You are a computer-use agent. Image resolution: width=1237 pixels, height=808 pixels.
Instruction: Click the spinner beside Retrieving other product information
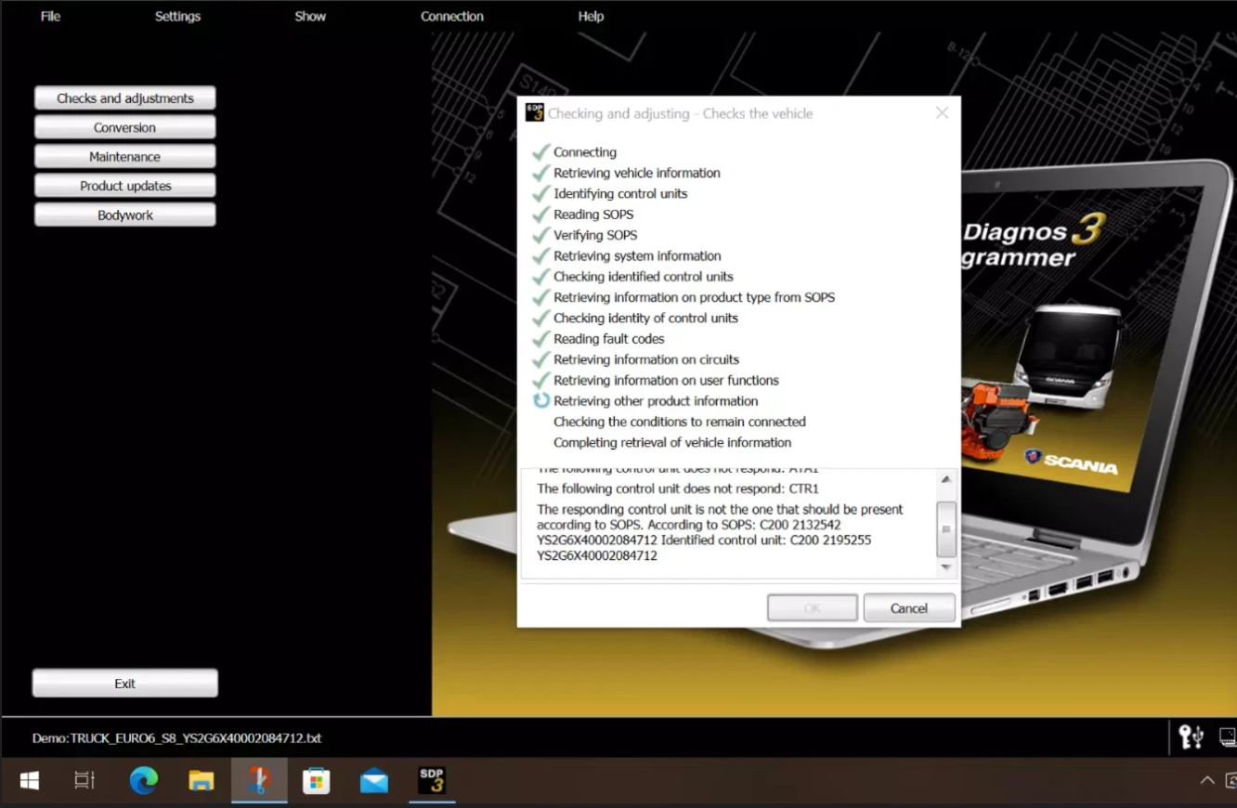(x=541, y=400)
